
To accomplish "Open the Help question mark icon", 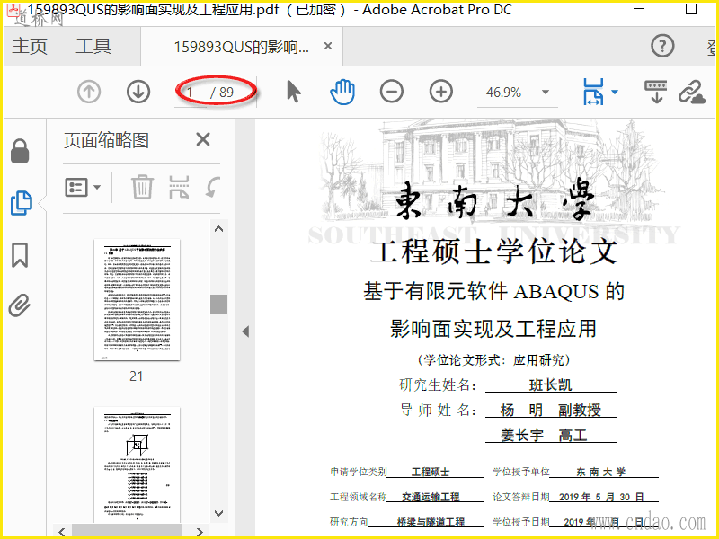I will click(662, 46).
